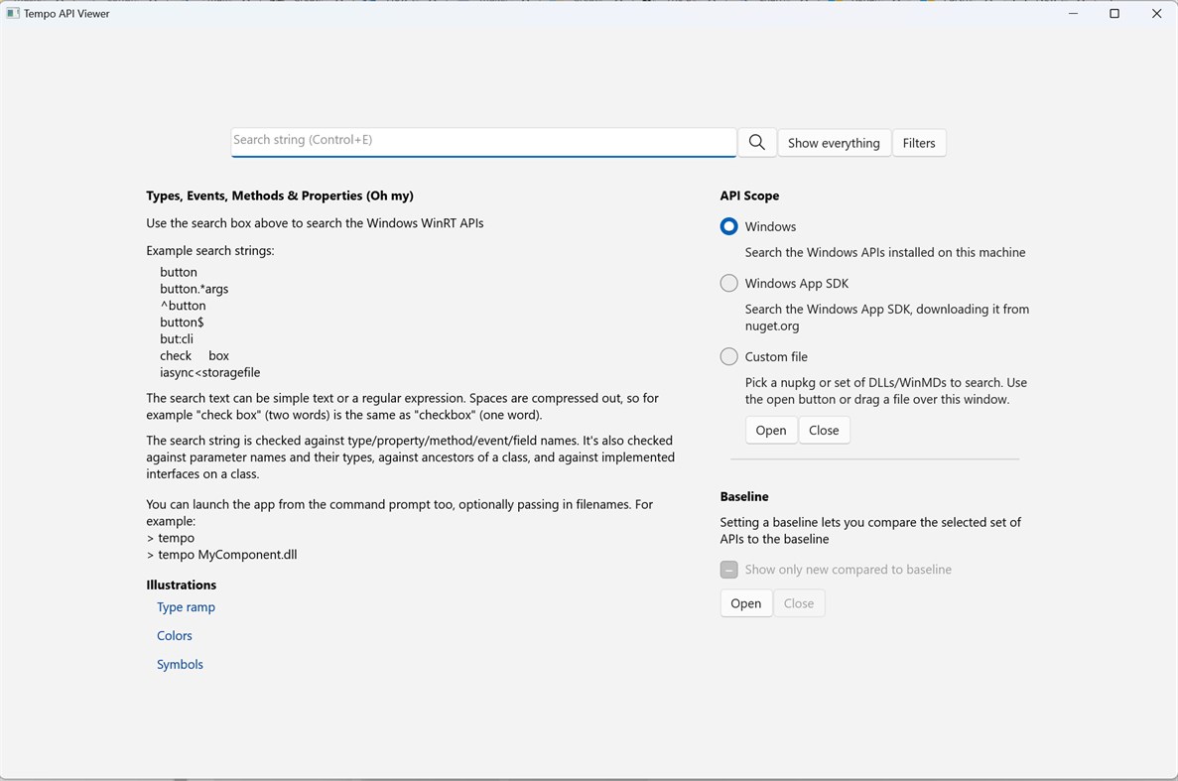Open the Show everything dropdown

tap(834, 142)
